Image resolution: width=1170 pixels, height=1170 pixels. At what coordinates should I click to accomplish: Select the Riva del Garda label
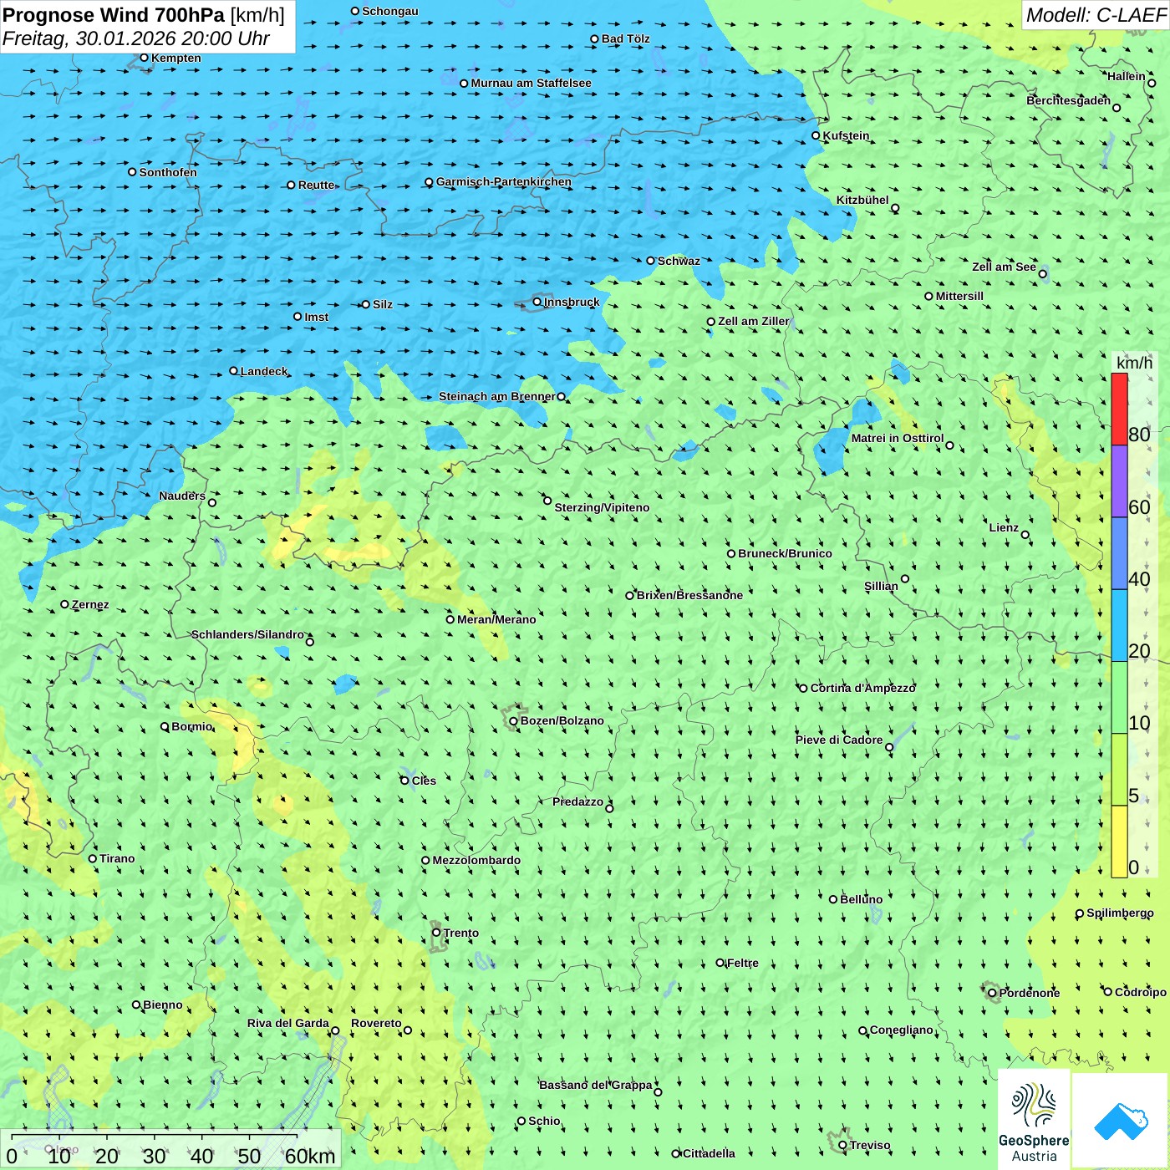[x=288, y=1023]
